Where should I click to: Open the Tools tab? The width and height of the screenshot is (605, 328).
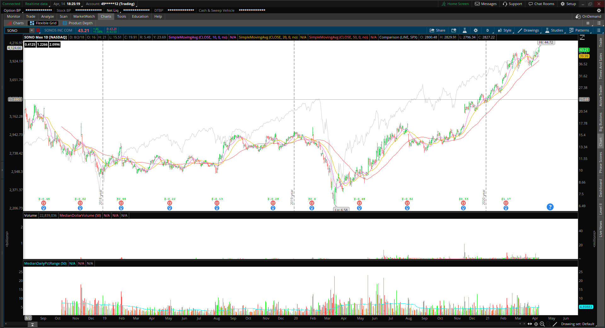tap(122, 16)
